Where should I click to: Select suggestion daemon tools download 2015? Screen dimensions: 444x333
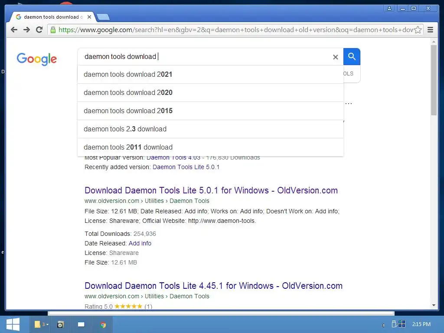coord(210,111)
